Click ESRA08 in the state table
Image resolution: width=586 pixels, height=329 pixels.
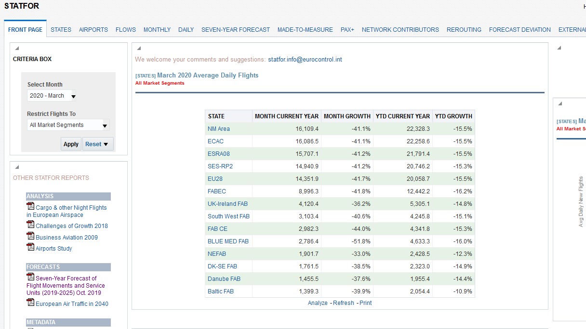(219, 154)
